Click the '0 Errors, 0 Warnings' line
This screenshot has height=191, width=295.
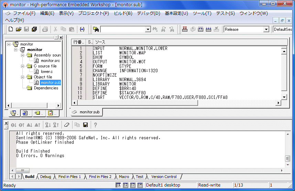pos(40,156)
